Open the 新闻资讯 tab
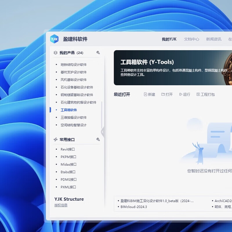232x232 pixels. coord(213,39)
